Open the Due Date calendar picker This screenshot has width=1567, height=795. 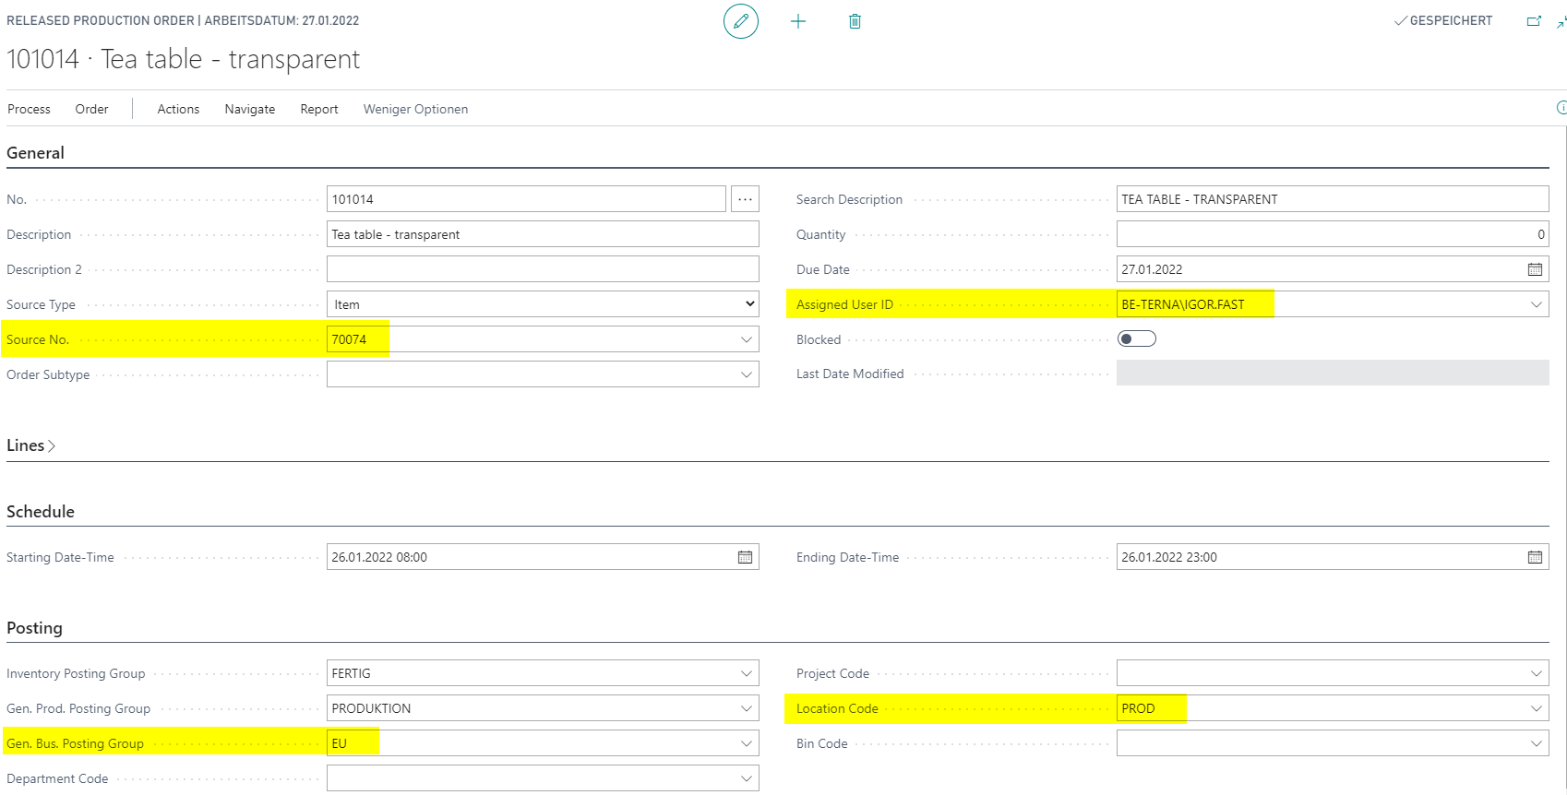(x=1535, y=269)
